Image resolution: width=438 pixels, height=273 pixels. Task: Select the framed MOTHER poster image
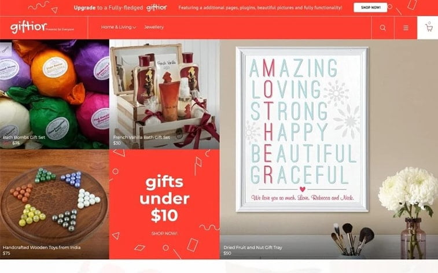302,129
